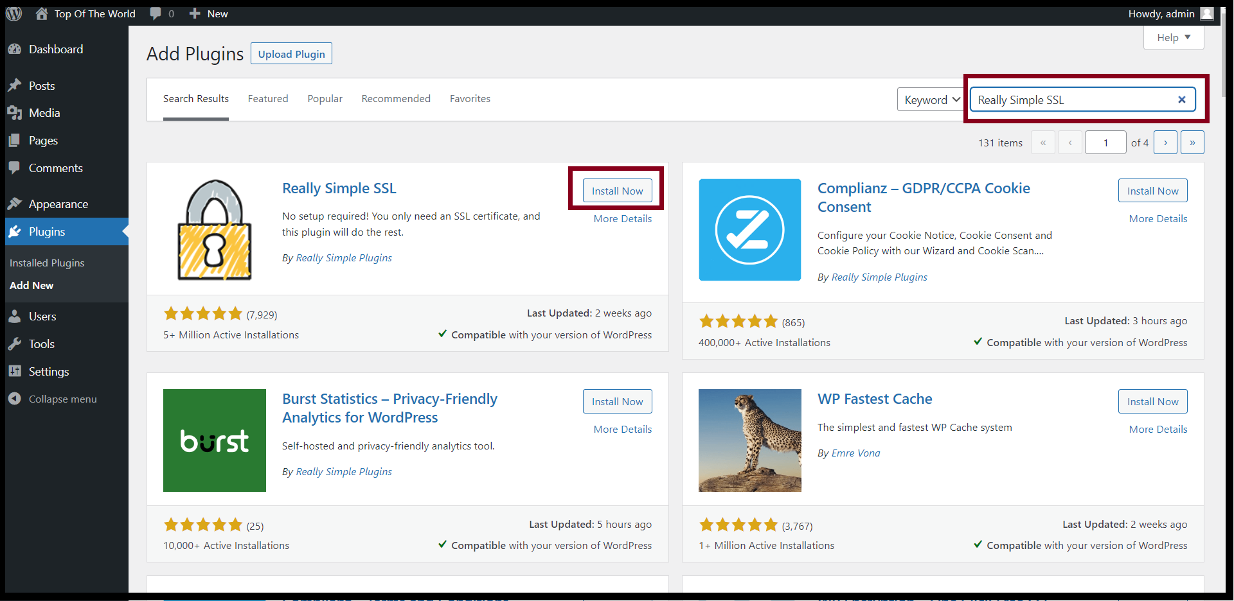Open the comments bubble icon in admin bar

[156, 13]
